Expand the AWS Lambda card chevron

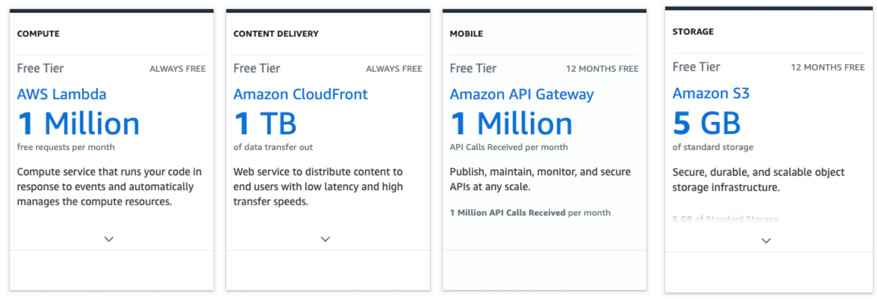(x=109, y=239)
